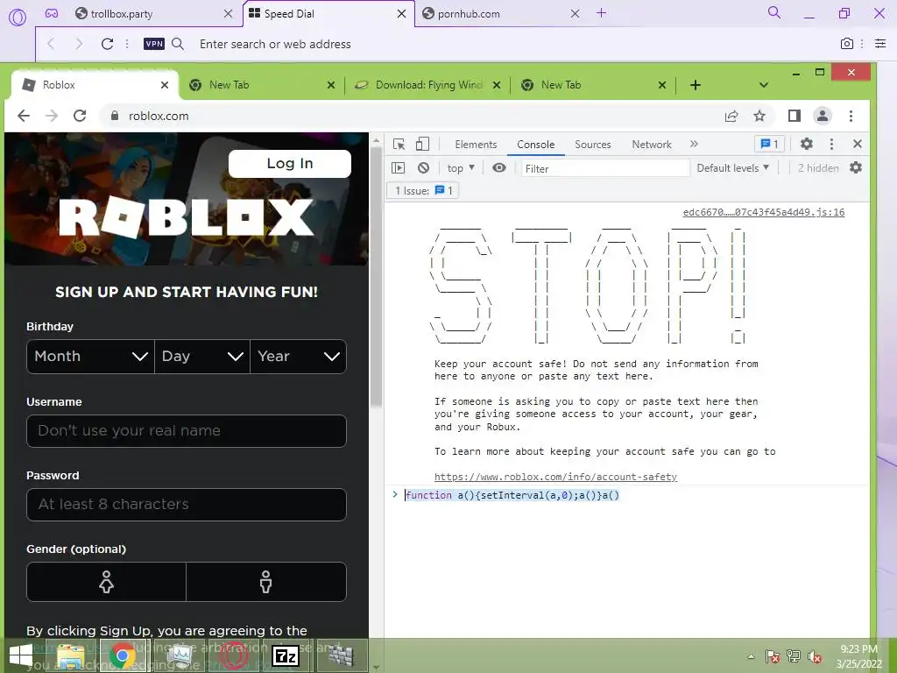This screenshot has width=897, height=673.
Task: Click the issues badge with count 1 in DevTools tab bar
Action: pyautogui.click(x=769, y=144)
